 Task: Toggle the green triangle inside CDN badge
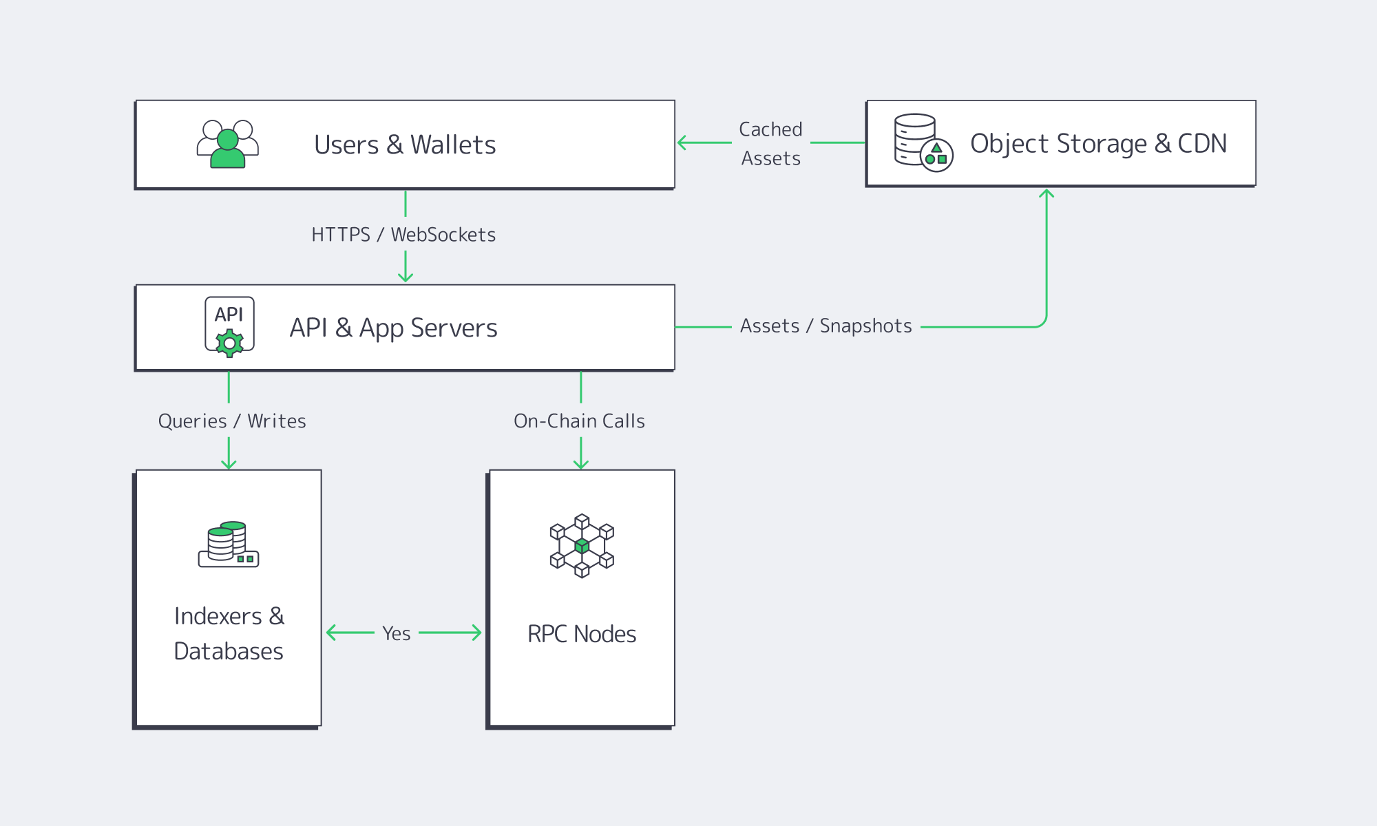pyautogui.click(x=937, y=147)
